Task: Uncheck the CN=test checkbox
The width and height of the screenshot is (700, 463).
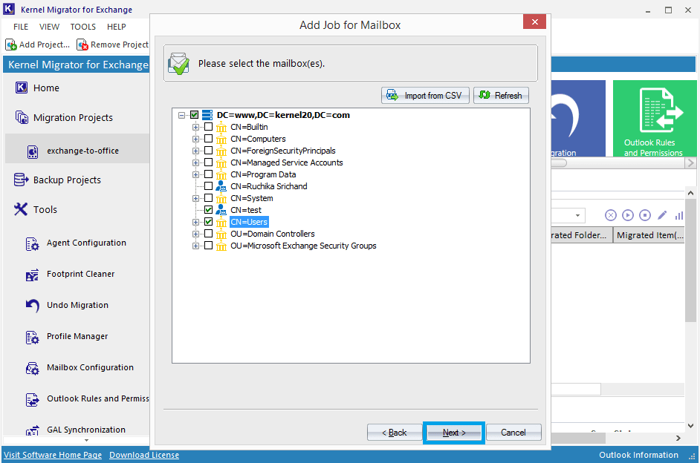Action: (x=208, y=210)
